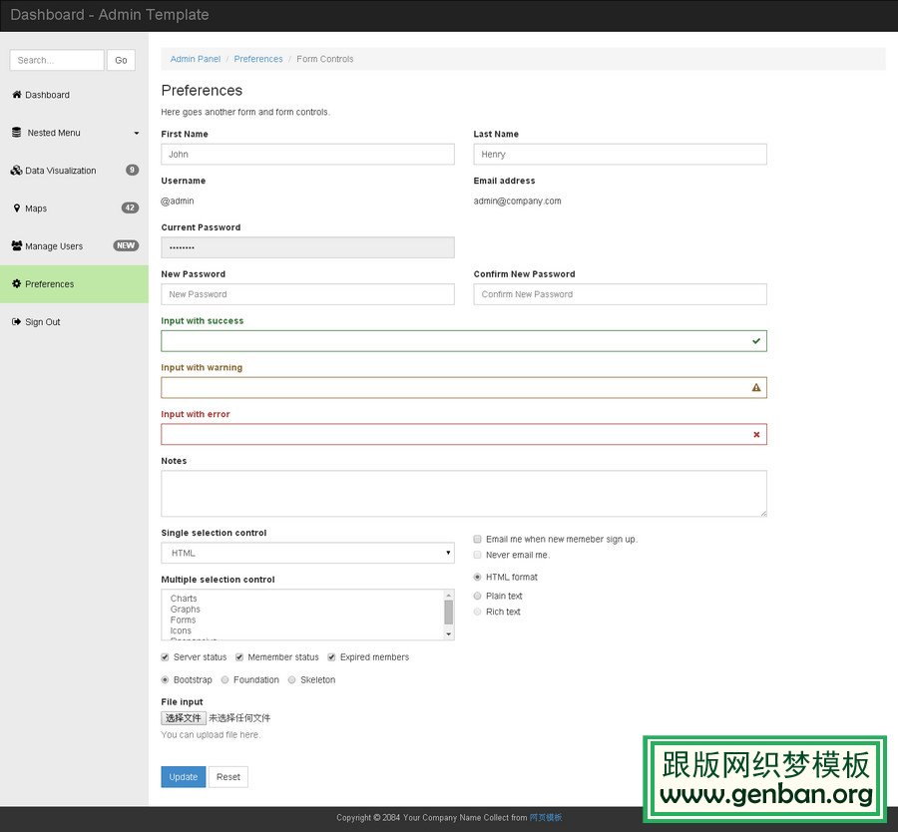Go to Preferences breadcrumb link

pyautogui.click(x=258, y=59)
